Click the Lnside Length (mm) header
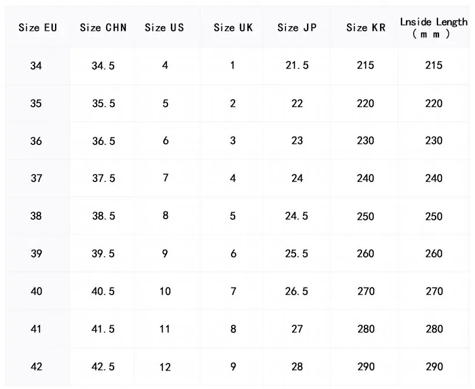 point(433,27)
